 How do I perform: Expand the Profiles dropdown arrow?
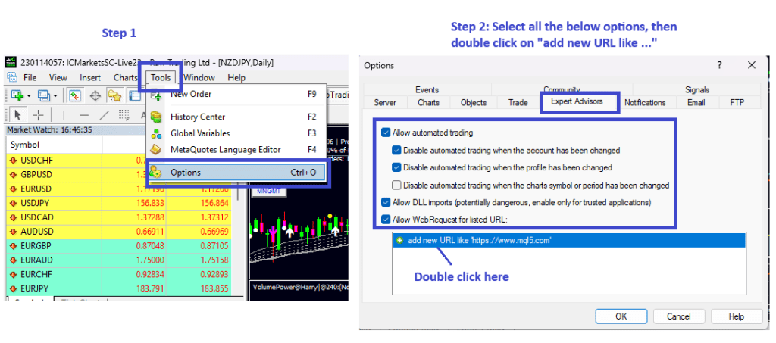(x=57, y=96)
